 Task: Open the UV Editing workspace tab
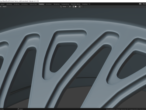(x=24, y=4)
